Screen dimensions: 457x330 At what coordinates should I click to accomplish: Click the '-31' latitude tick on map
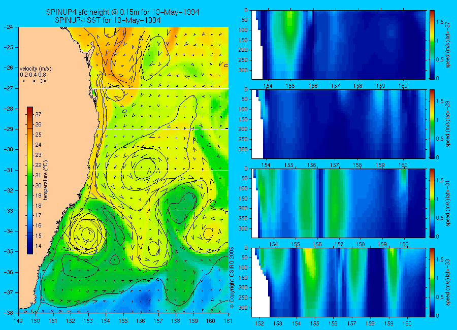(x=9, y=170)
